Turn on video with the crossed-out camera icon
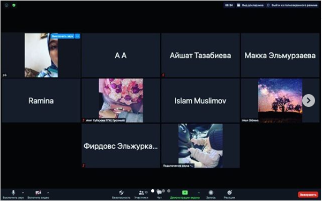This screenshot has height=201, width=322. pos(38,192)
